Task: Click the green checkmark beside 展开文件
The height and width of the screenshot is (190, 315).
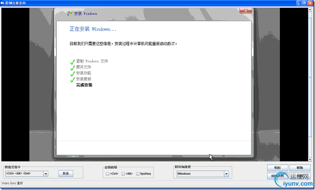Action: click(x=72, y=68)
